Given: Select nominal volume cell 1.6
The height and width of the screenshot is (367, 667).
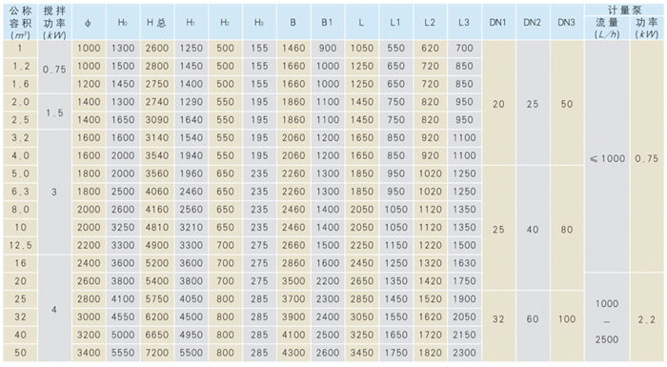Looking at the screenshot, I should click(20, 84).
